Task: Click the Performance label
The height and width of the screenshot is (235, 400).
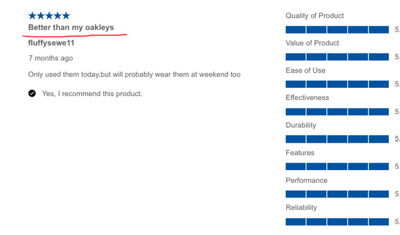Action: pos(306,180)
